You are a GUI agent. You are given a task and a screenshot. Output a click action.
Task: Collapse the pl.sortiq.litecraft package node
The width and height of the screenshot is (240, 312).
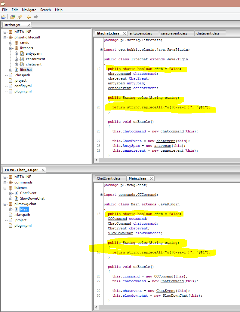[x=5, y=38]
